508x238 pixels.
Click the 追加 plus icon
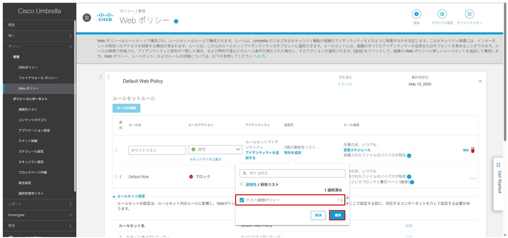coord(416,14)
